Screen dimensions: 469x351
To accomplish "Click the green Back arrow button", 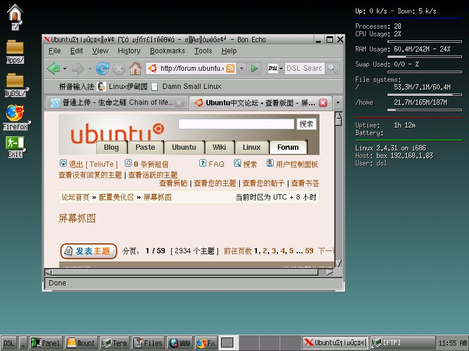I will point(54,68).
